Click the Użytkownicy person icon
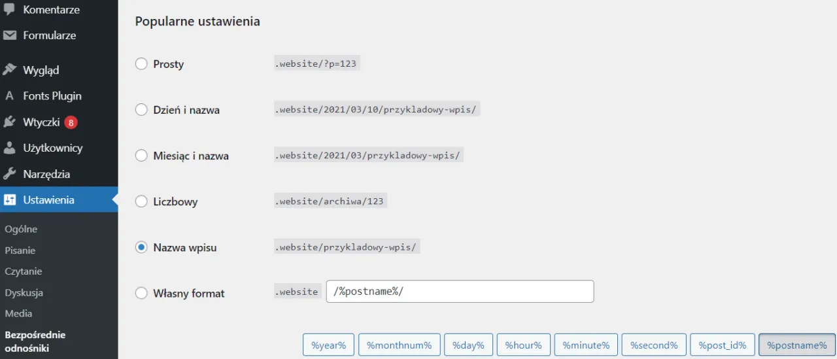 9,148
